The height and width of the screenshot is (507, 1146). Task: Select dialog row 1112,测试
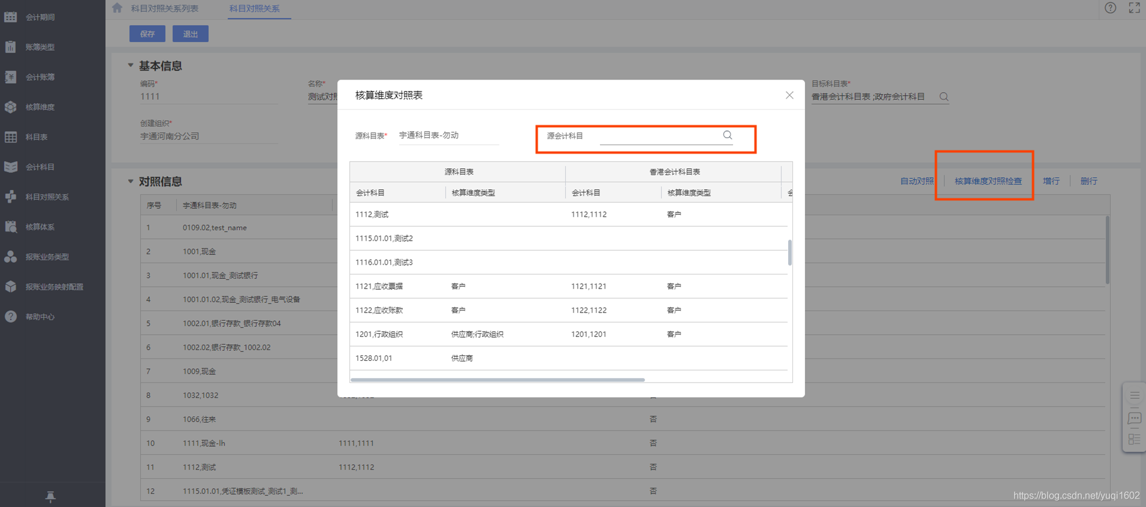568,214
